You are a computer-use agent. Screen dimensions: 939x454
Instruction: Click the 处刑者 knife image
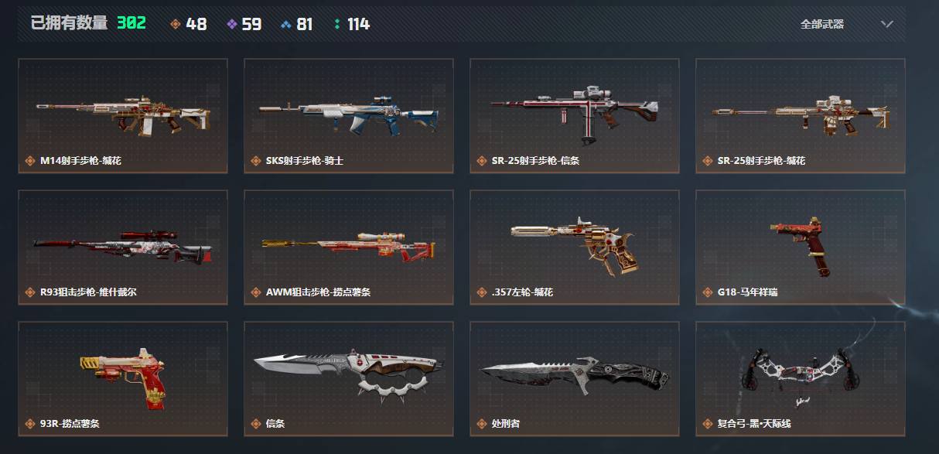point(575,373)
